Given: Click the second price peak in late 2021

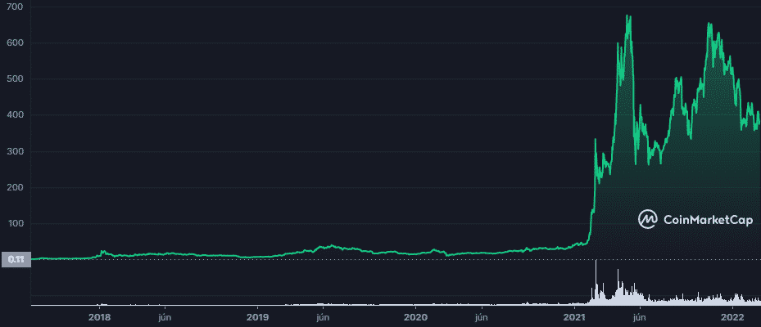Looking at the screenshot, I should [709, 24].
